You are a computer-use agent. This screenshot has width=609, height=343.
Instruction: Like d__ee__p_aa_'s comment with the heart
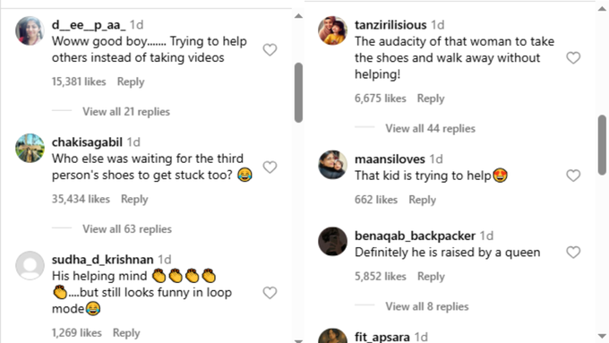(x=270, y=50)
